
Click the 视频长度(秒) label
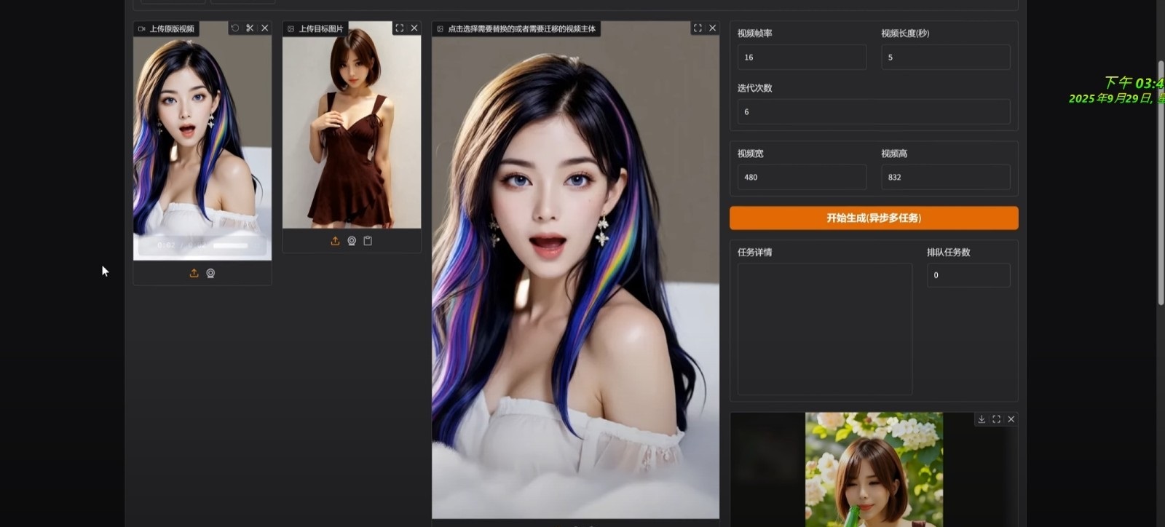905,33
